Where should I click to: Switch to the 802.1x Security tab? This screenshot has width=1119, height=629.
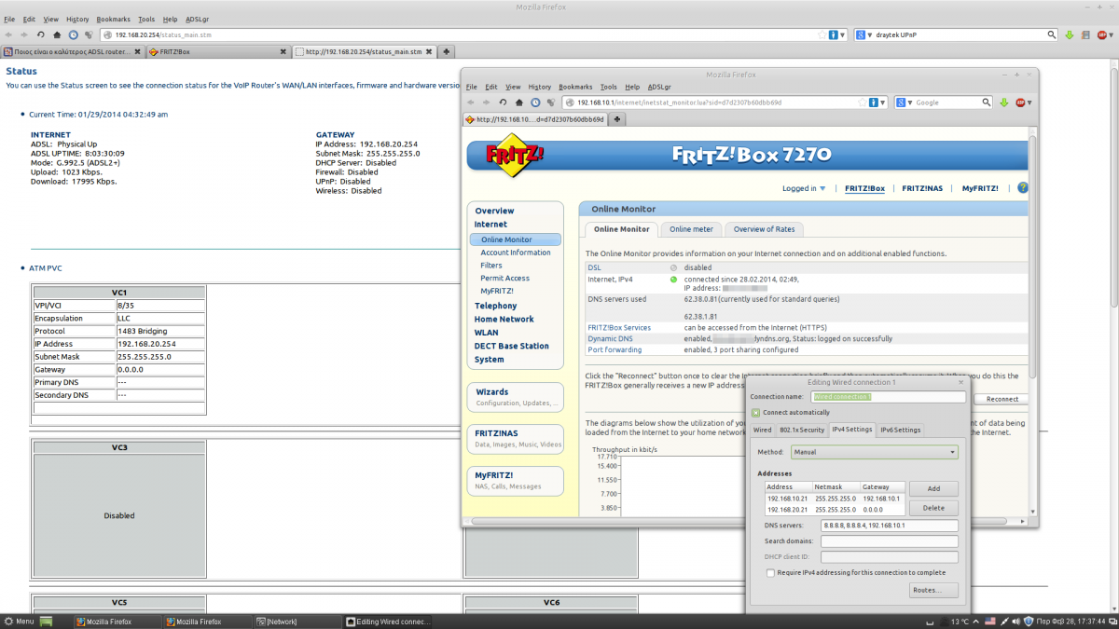(802, 430)
